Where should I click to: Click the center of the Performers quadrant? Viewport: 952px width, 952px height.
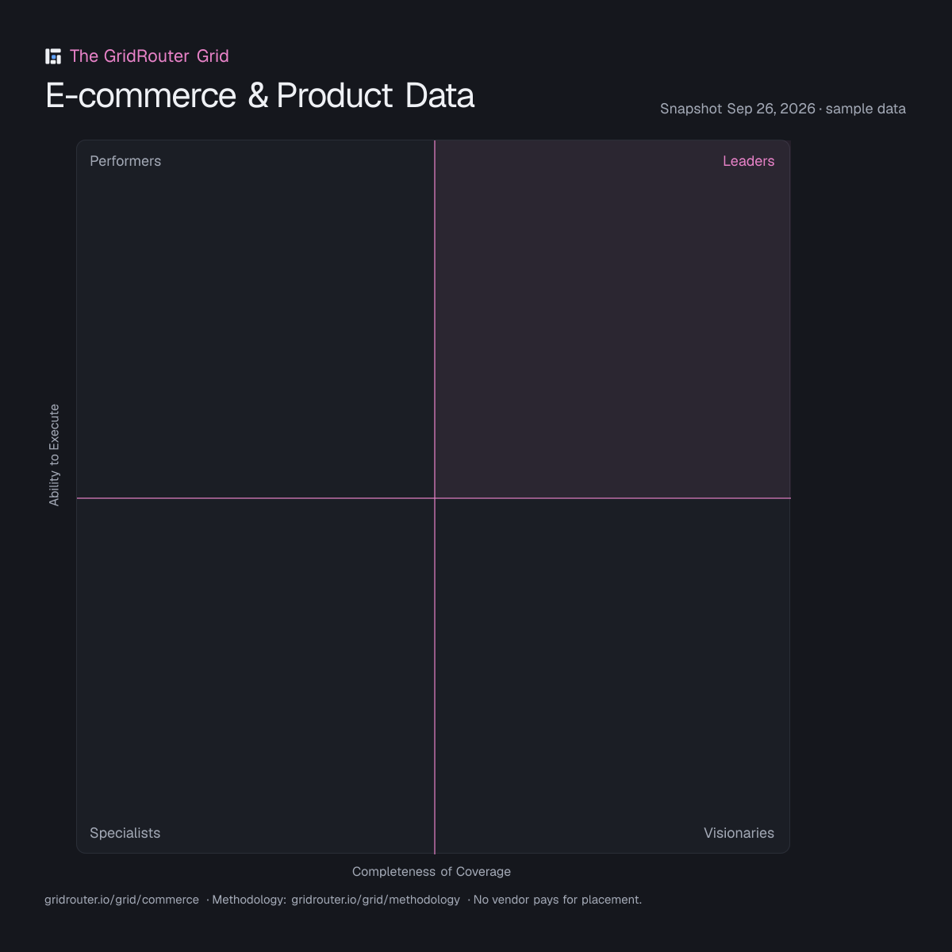(255, 319)
